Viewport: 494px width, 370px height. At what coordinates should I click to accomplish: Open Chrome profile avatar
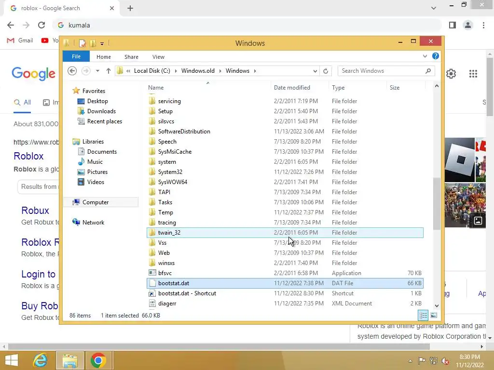(468, 25)
